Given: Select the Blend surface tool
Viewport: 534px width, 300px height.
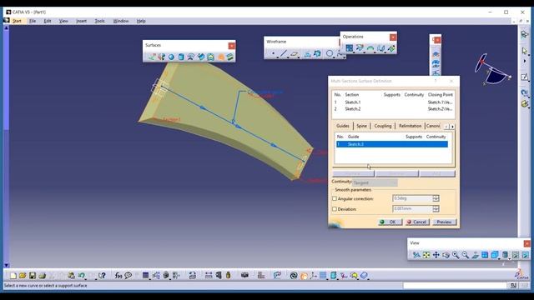Looking at the screenshot, I should point(230,57).
